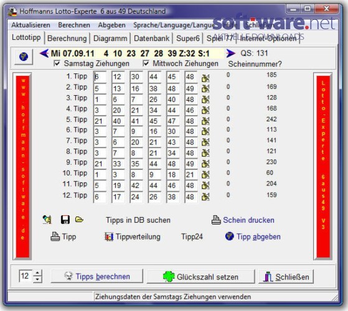Click Tipp abgeben link
The image size is (348, 311).
(x=258, y=237)
